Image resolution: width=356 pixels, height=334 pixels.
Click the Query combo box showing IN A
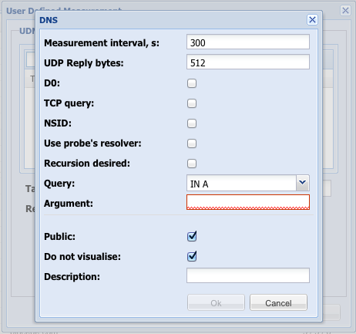241,183
